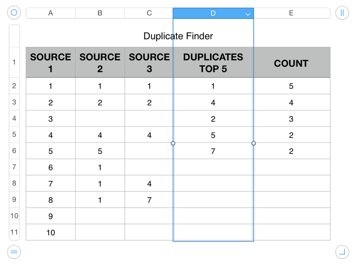Select row 2 header tab
Screen dimensions: 355x265
(x=14, y=86)
